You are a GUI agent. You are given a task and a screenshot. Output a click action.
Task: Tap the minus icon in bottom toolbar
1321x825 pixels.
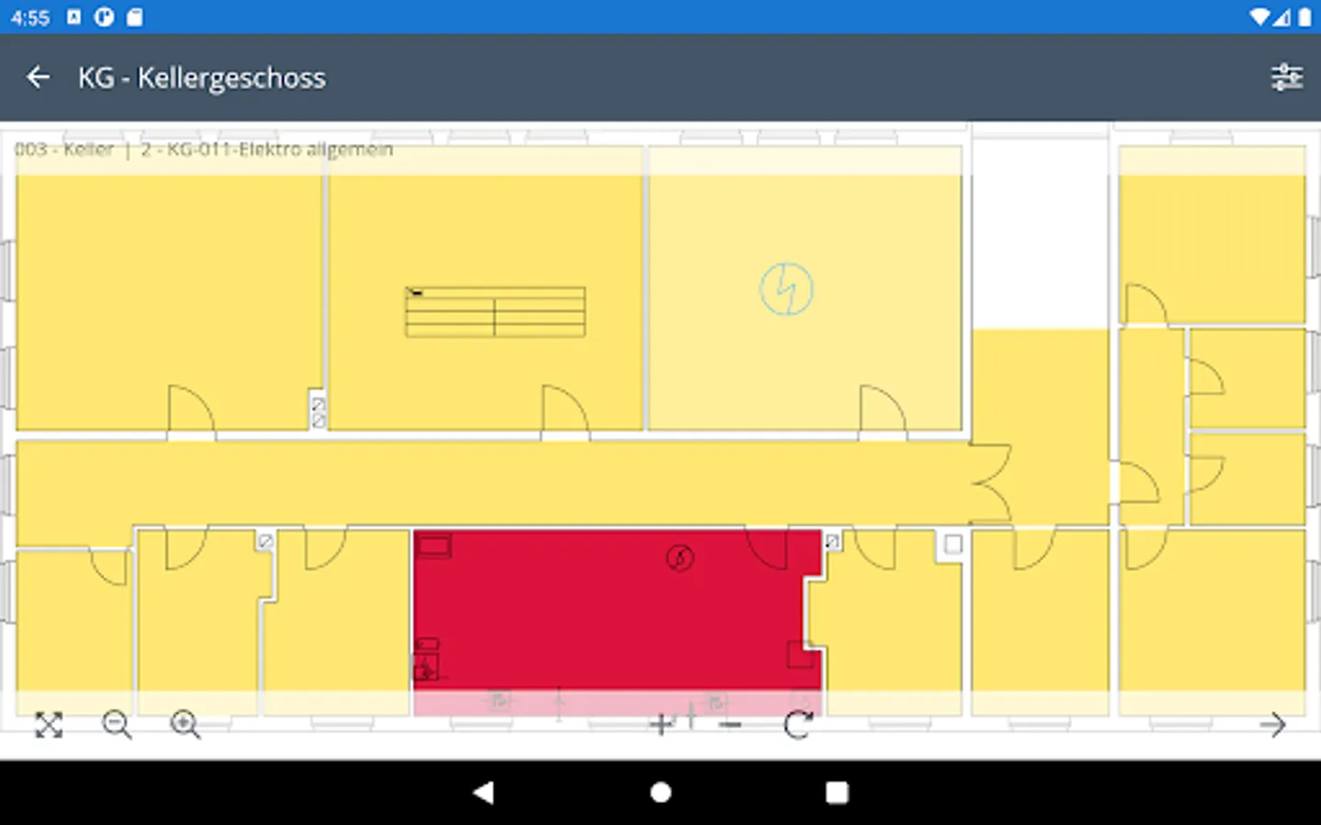[730, 725]
